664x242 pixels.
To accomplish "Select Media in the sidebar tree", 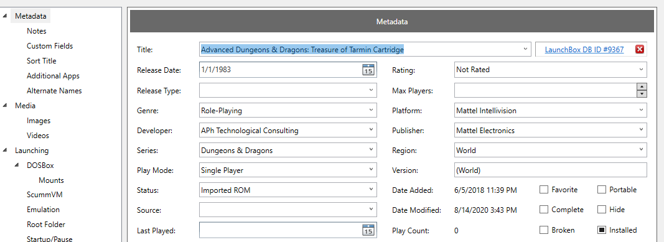I will click(x=25, y=105).
